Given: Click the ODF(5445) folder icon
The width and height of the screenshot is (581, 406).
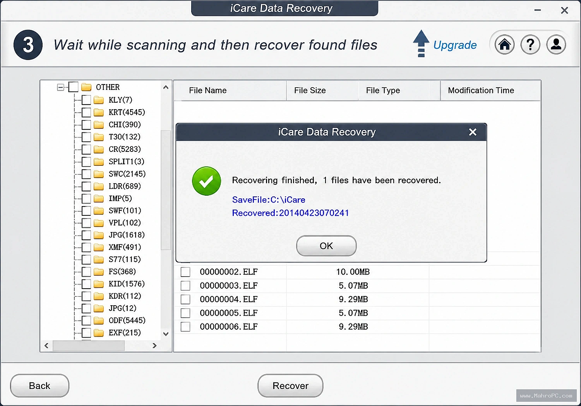Looking at the screenshot, I should 99,320.
